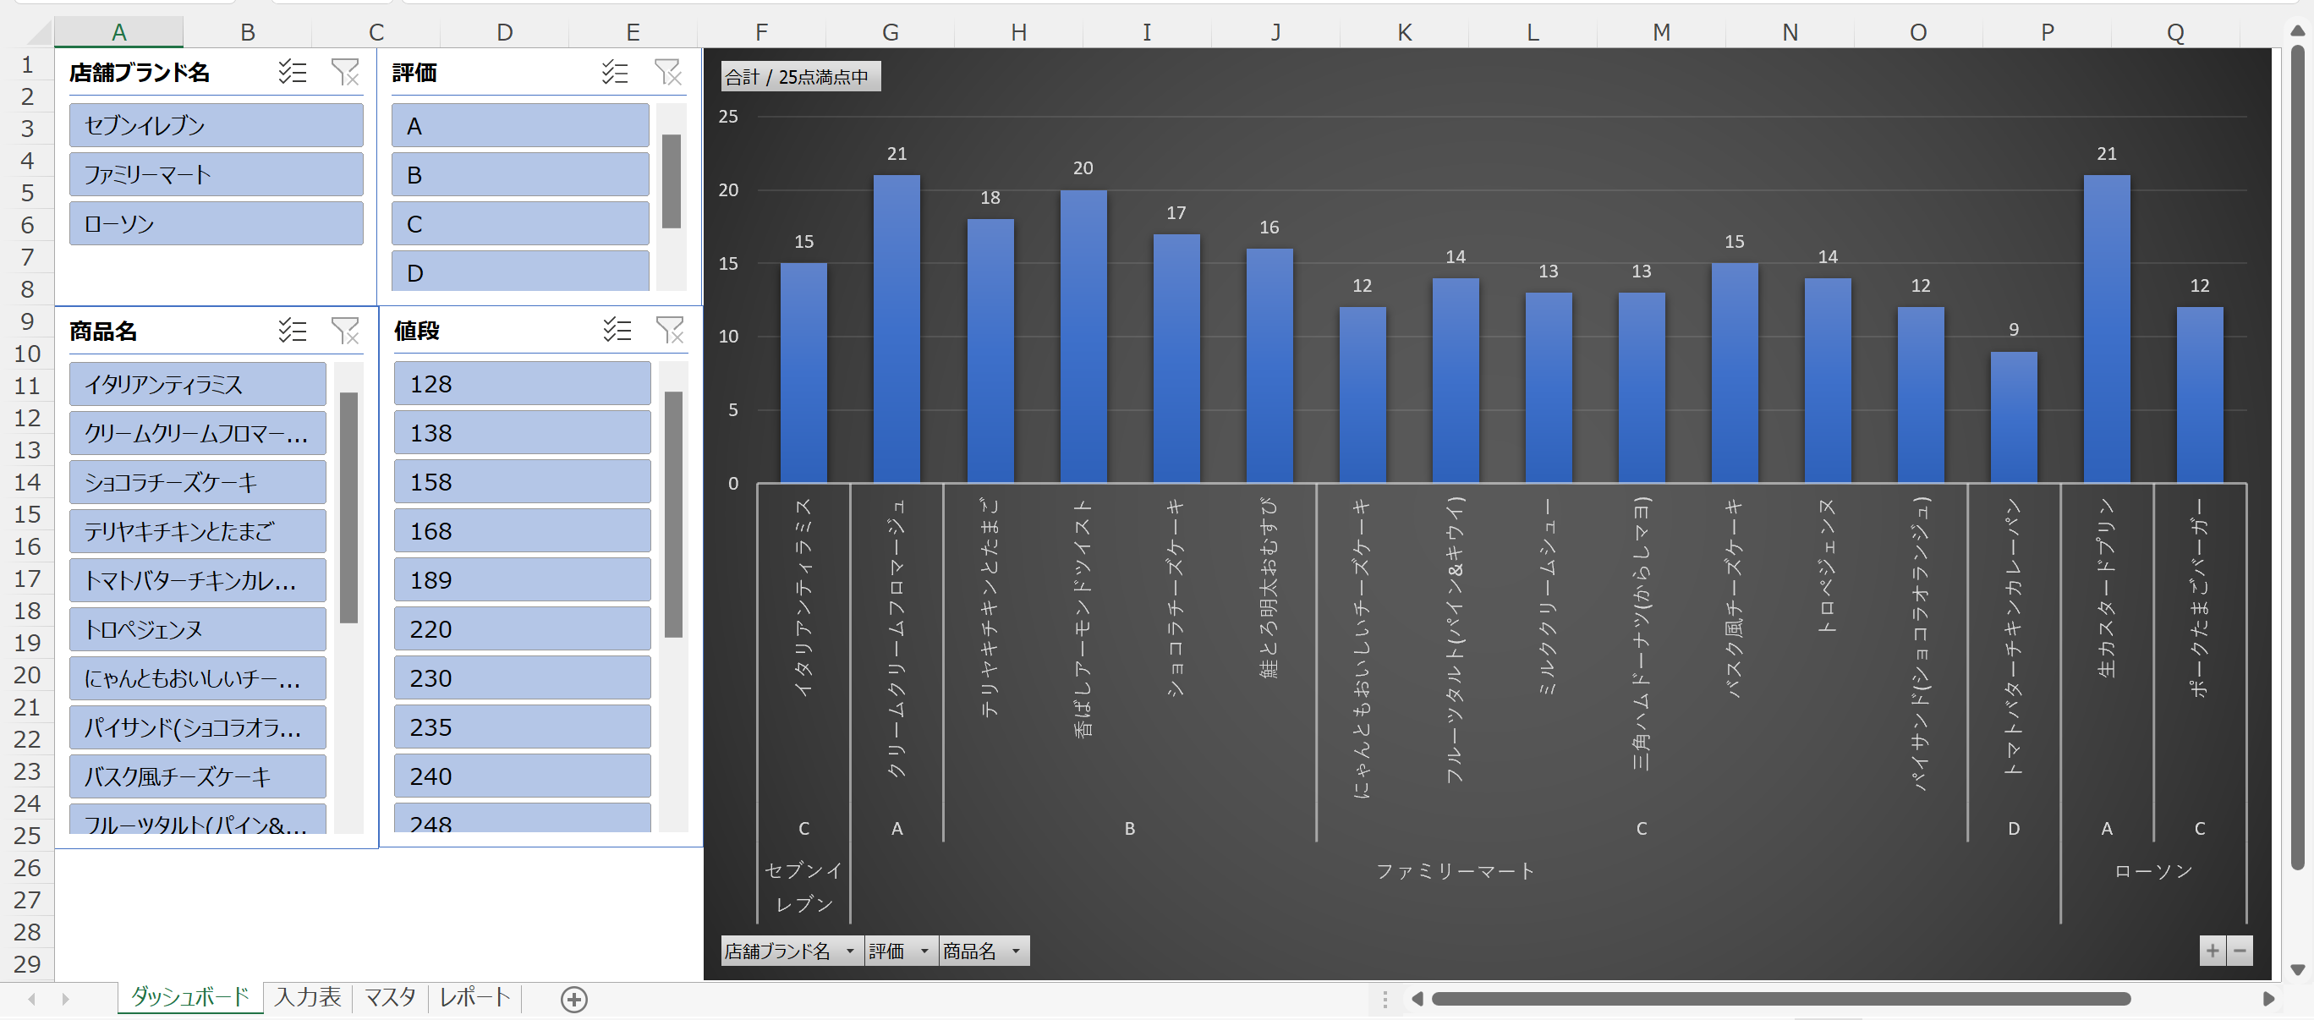Toggle multi-select in 評価 slicer
The width and height of the screenshot is (2314, 1020).
click(x=614, y=72)
